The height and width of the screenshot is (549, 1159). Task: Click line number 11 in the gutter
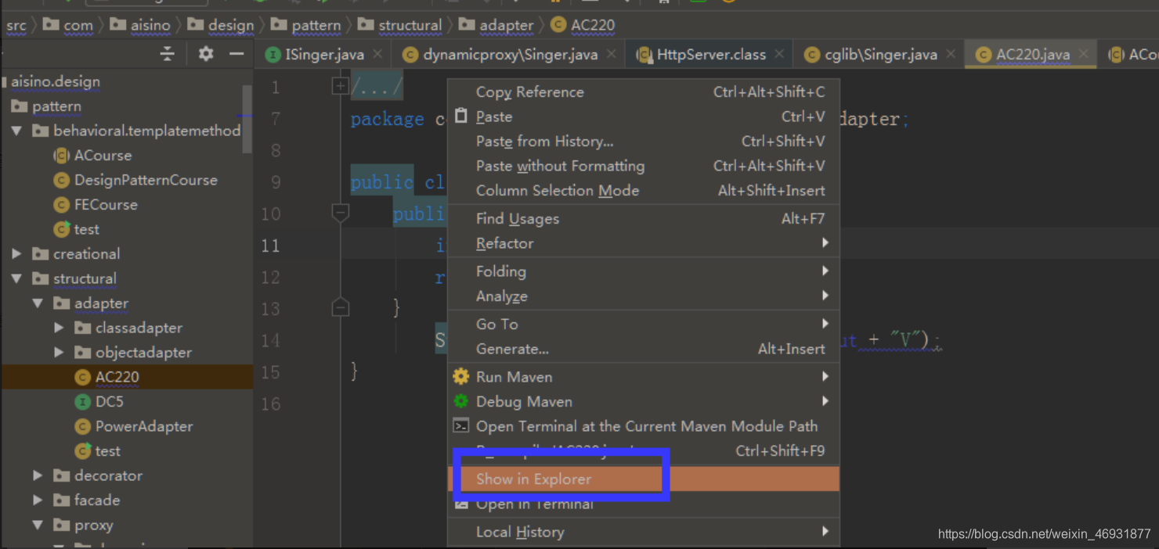tap(270, 246)
